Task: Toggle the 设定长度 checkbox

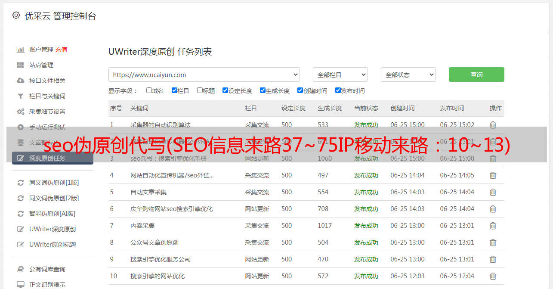Action: 225,90
